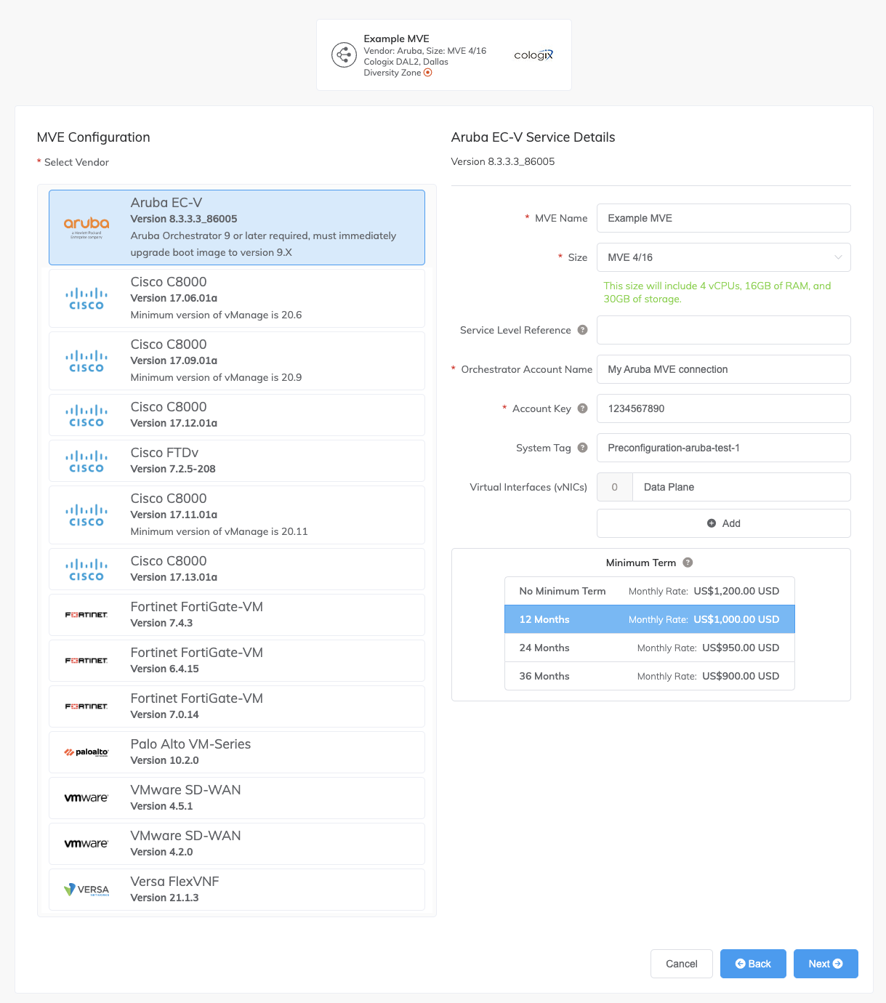The height and width of the screenshot is (1003, 886).
Task: Open System Tag help tooltip icon
Action: pos(582,448)
